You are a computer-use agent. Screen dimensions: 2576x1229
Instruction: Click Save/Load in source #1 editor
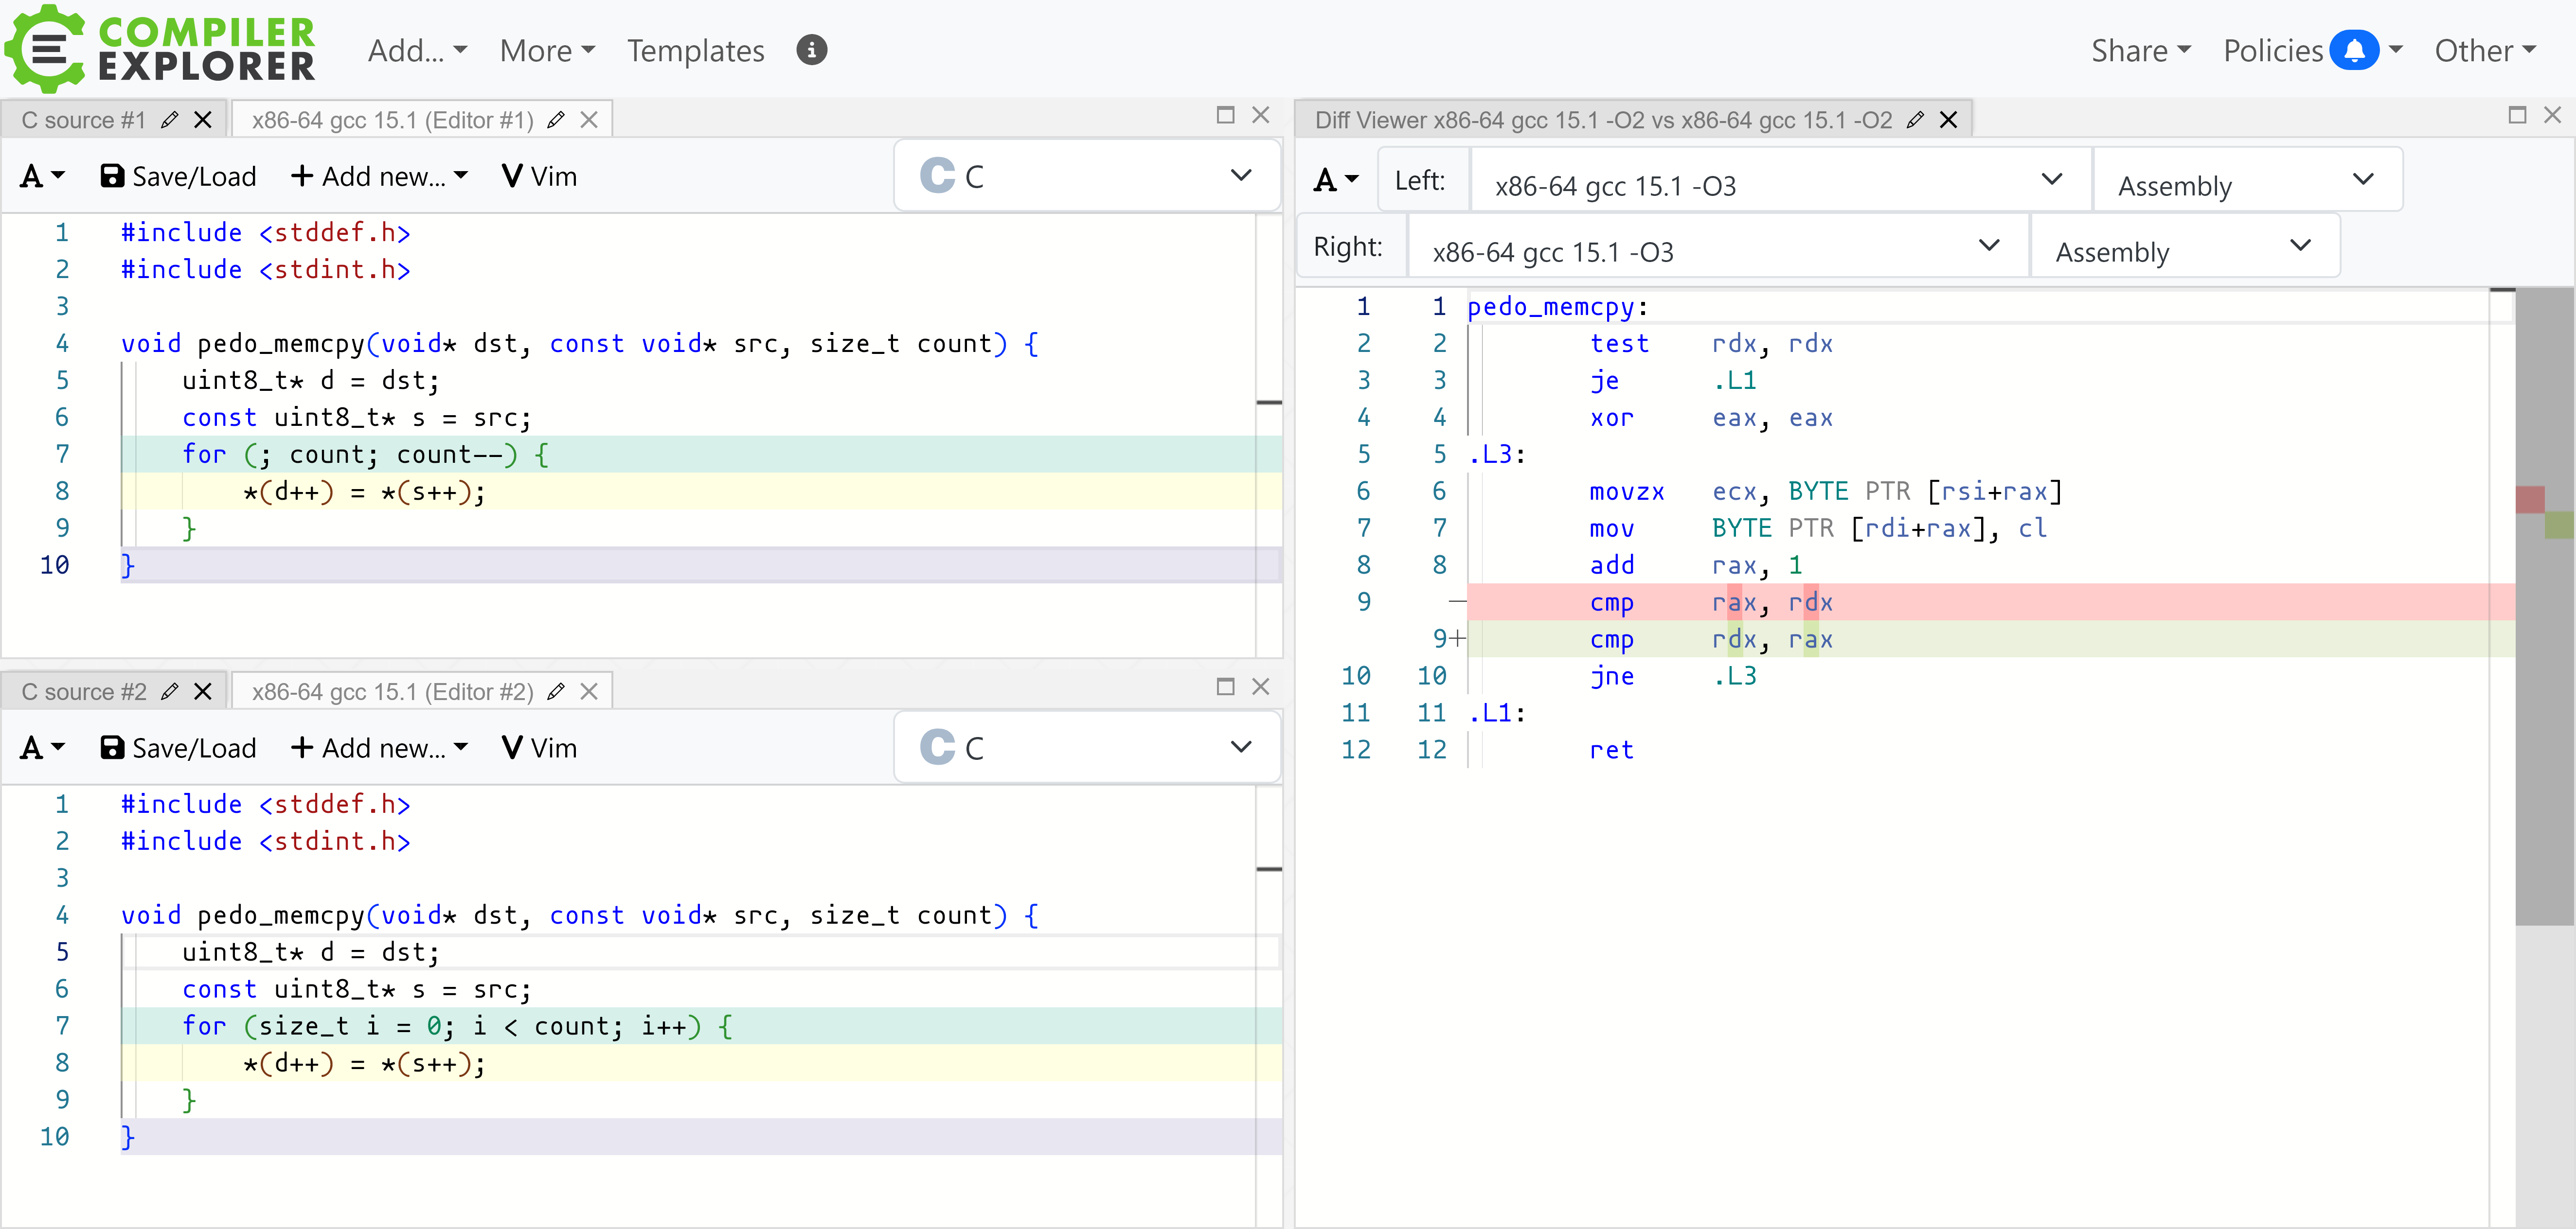coord(178,177)
